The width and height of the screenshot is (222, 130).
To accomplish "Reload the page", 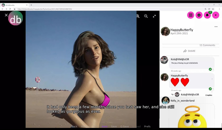I will [x=10, y=9].
